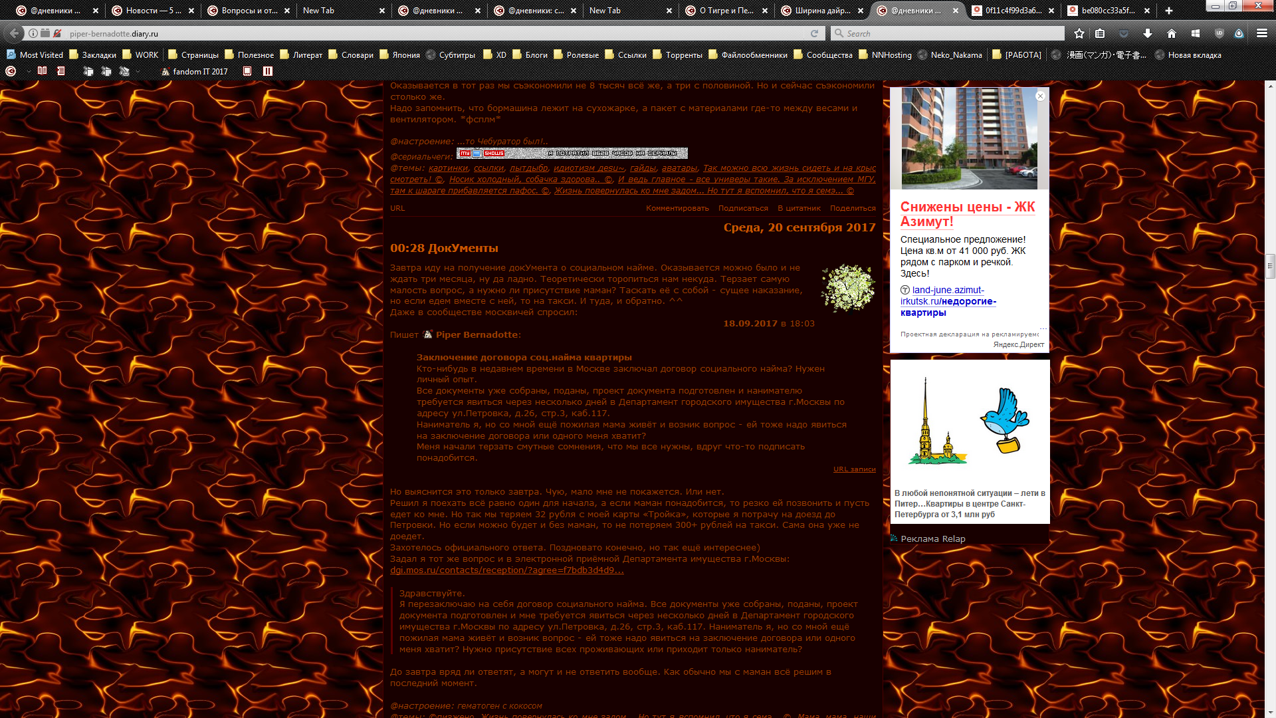Open the dgi.mos.ru reception link
The width and height of the screenshot is (1276, 718).
click(506, 570)
